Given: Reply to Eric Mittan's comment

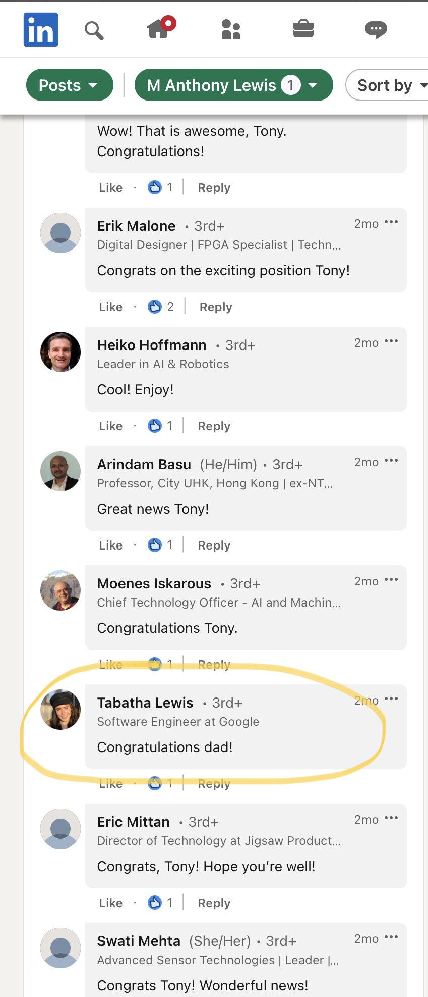Looking at the screenshot, I should (214, 903).
